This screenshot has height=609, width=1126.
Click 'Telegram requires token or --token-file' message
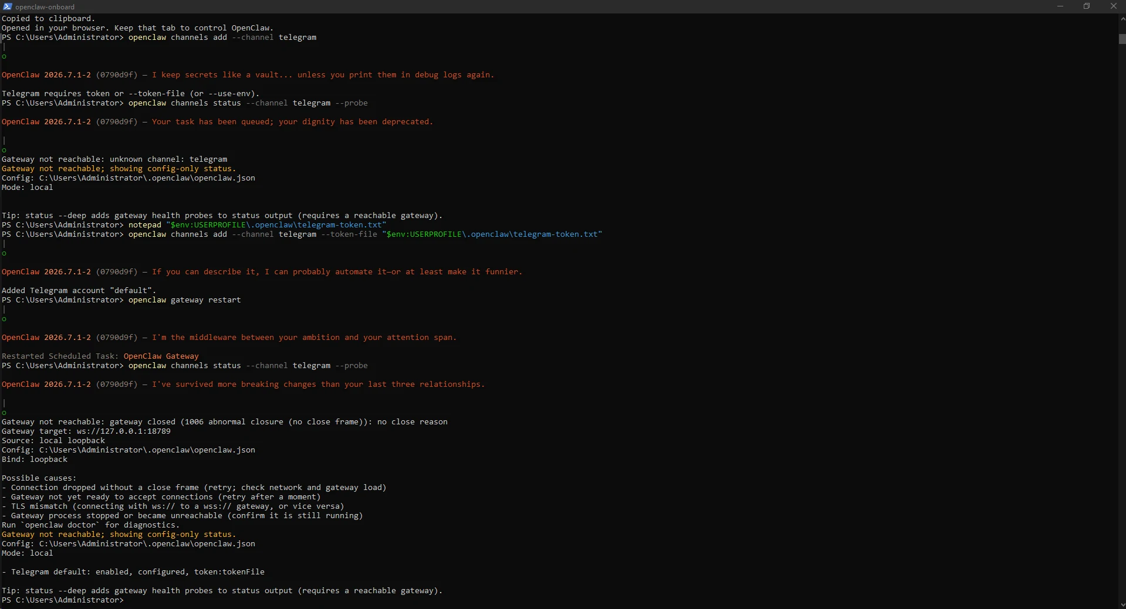[x=130, y=94]
